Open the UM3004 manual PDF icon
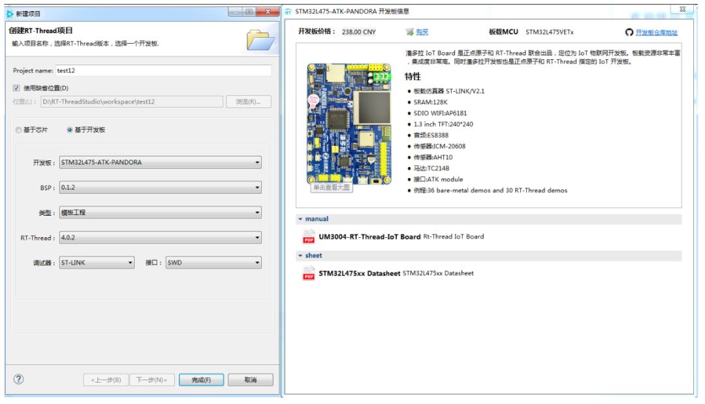705x404 pixels. coord(309,237)
